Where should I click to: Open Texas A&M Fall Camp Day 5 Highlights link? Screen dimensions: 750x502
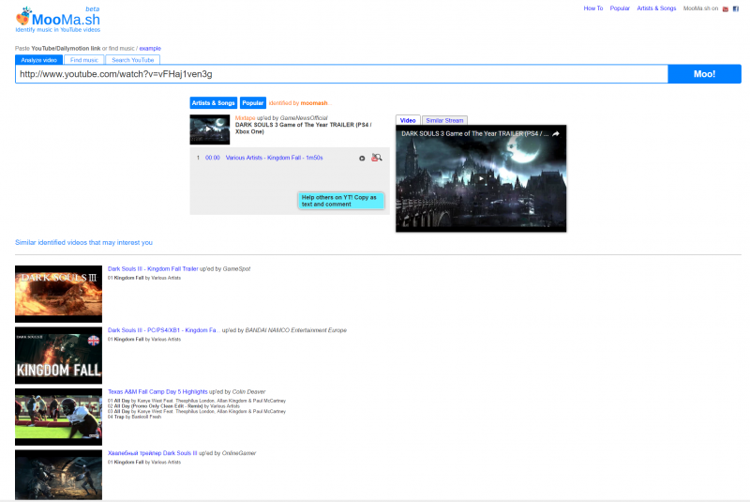[x=157, y=391]
